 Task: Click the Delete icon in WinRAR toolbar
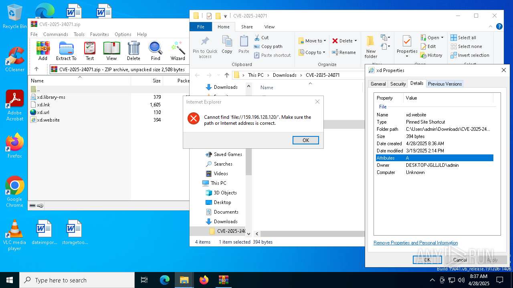coord(133,51)
